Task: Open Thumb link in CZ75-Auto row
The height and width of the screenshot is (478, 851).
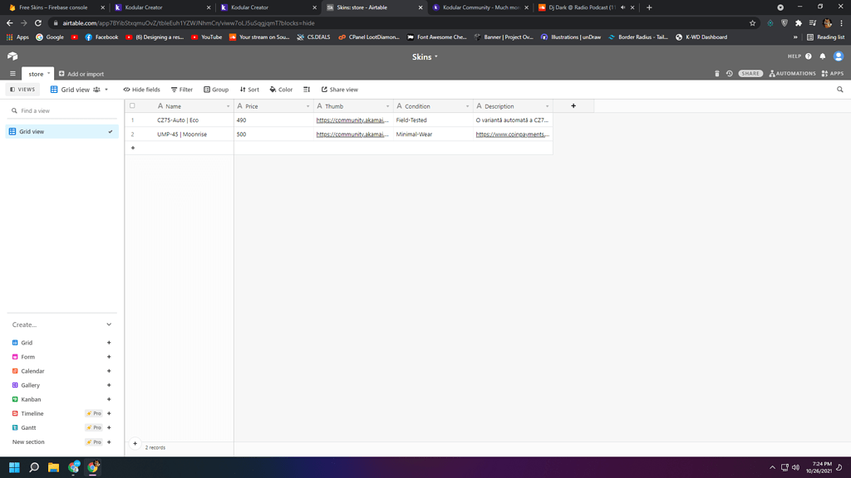Action: pos(352,120)
